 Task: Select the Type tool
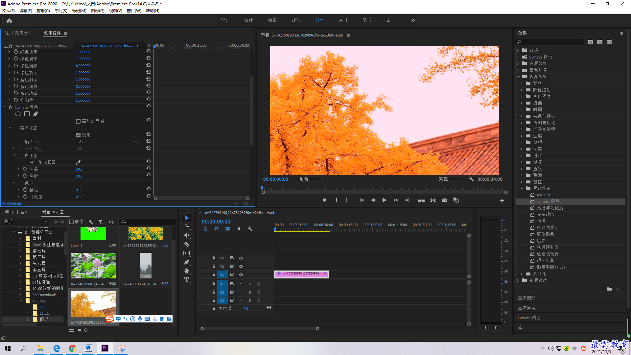[x=186, y=280]
